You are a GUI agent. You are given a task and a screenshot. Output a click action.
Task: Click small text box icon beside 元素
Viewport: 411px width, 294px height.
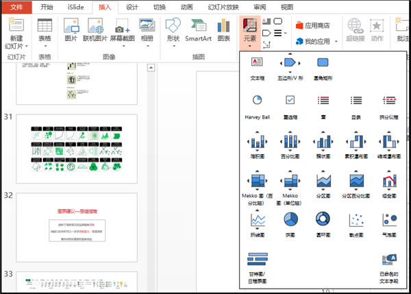pyautogui.click(x=266, y=21)
